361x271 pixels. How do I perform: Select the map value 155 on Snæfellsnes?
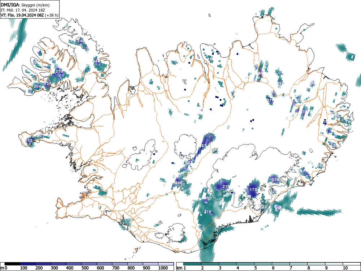point(29,141)
